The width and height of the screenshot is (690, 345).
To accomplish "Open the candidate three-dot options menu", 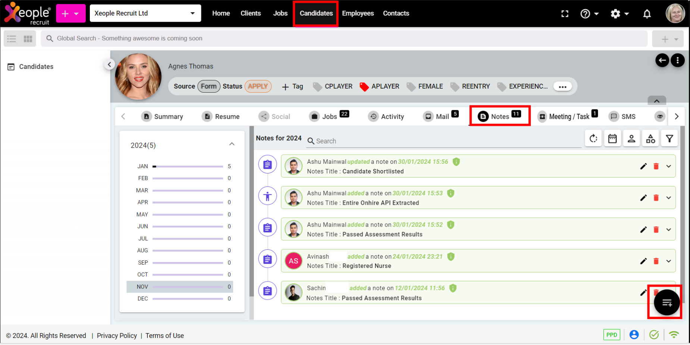I will click(x=678, y=60).
